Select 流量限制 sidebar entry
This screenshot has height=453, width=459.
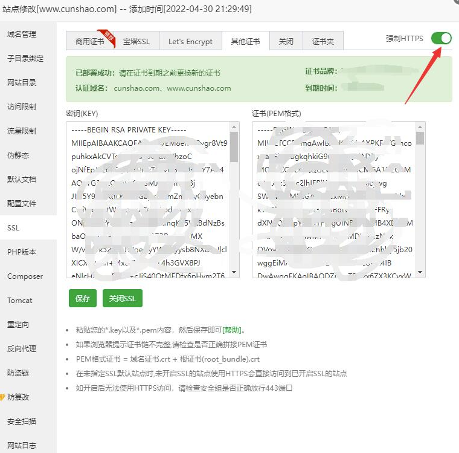click(22, 131)
